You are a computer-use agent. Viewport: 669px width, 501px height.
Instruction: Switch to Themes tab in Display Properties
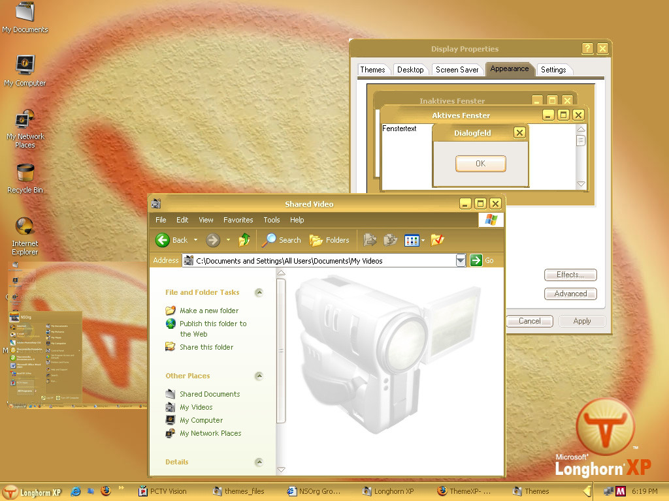tap(372, 69)
